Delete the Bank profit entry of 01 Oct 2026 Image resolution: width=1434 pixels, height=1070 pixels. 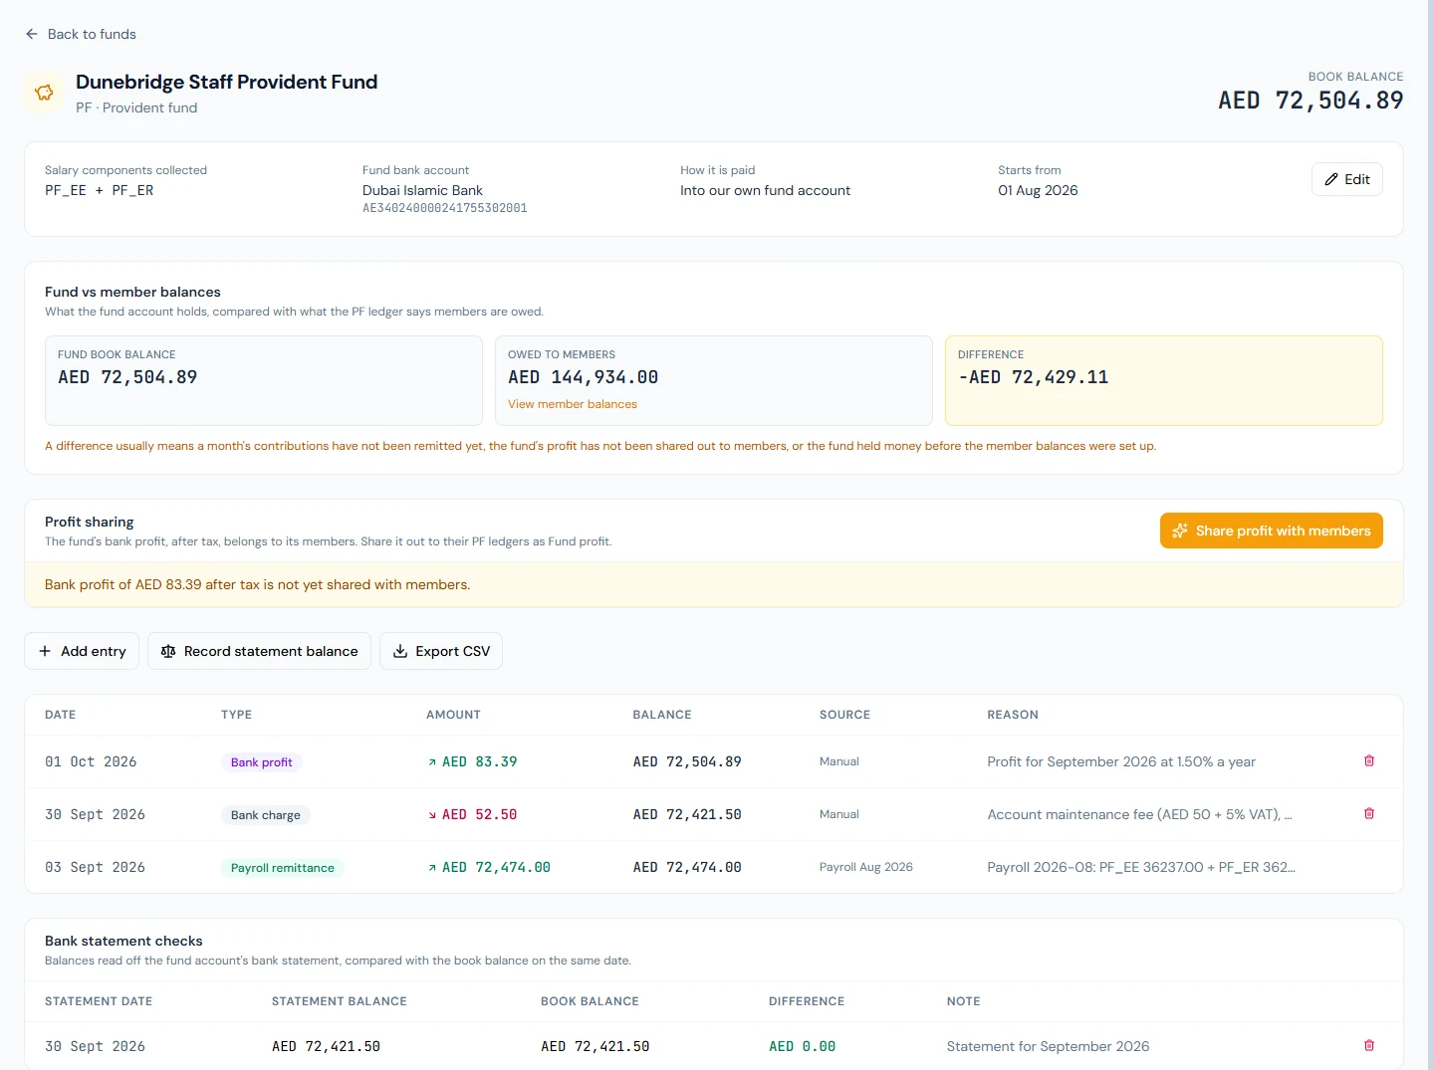point(1369,761)
